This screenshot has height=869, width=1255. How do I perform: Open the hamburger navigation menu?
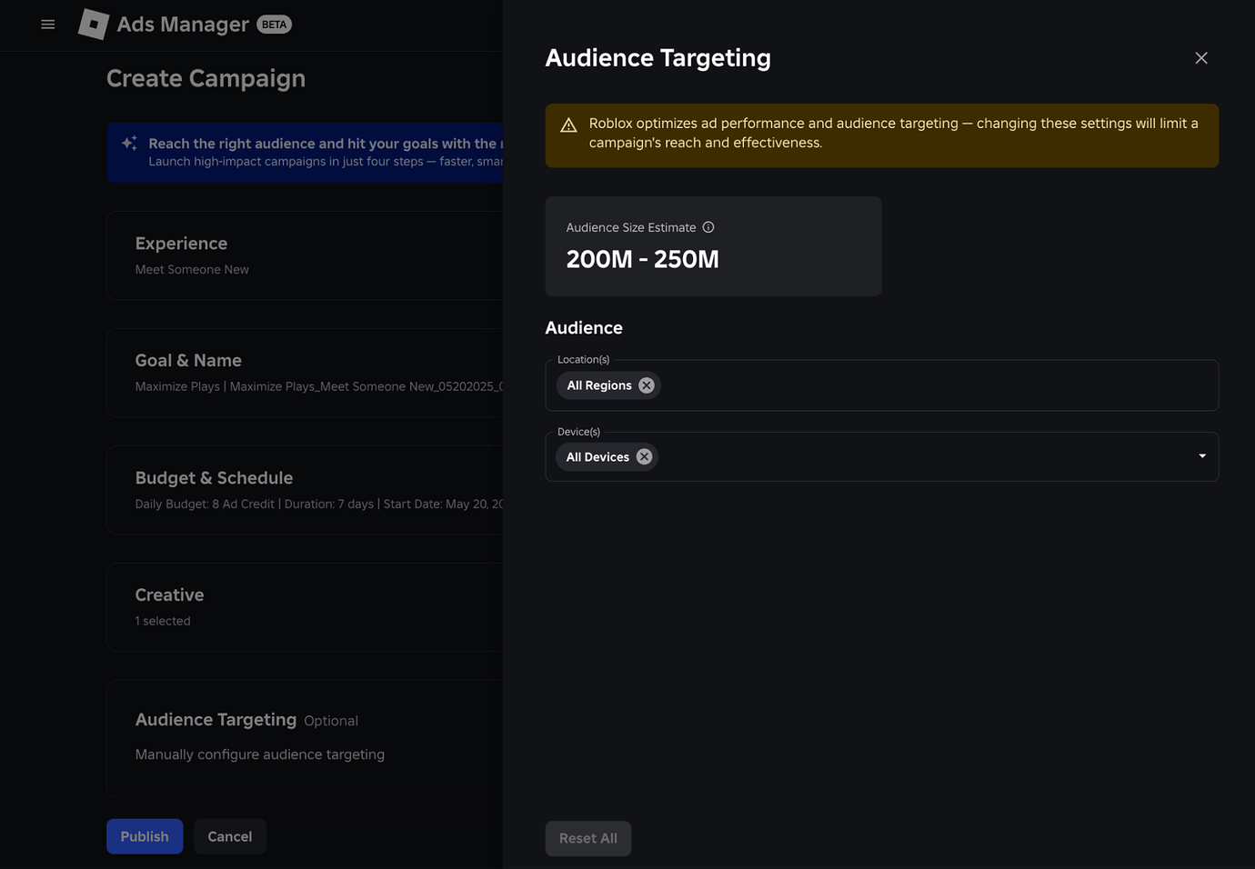pyautogui.click(x=48, y=25)
